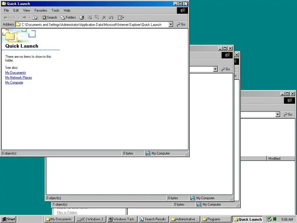This screenshot has width=297, height=223.
Task: Go up one folder level
Action: pos(35,18)
